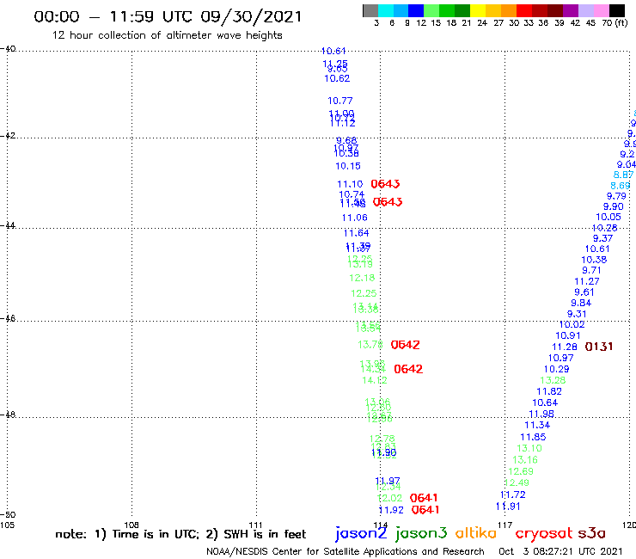
Task: Select the green 12.18 wave height value
Action: click(x=362, y=278)
